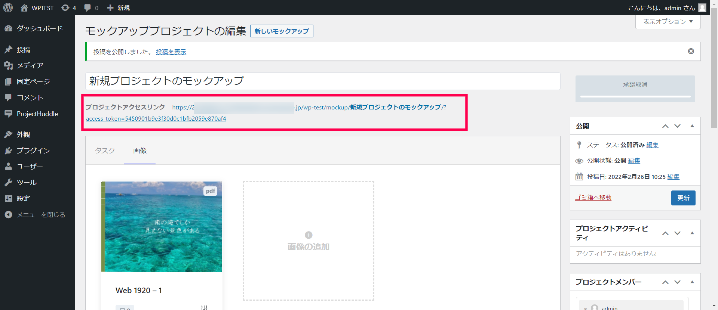Viewport: 718px width, 310px height.
Task: Click the 設定 settings icon
Action: [x=8, y=198]
